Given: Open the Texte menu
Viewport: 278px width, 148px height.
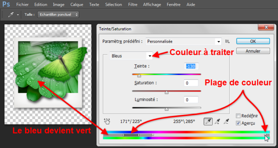Looking at the screenshot, I should [94, 5].
